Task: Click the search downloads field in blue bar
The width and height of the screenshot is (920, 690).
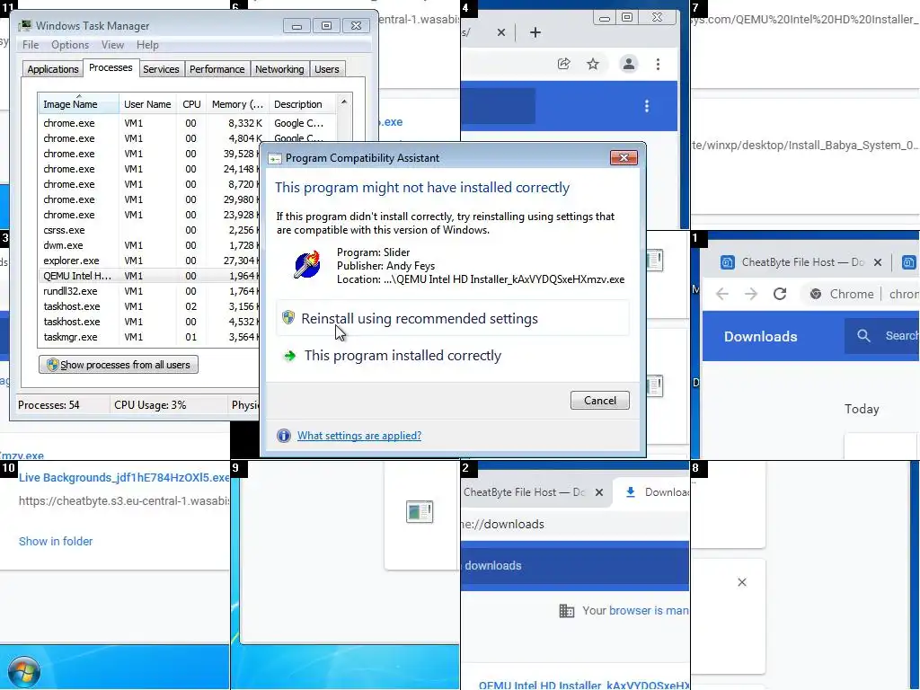Action: pyautogui.click(x=576, y=566)
